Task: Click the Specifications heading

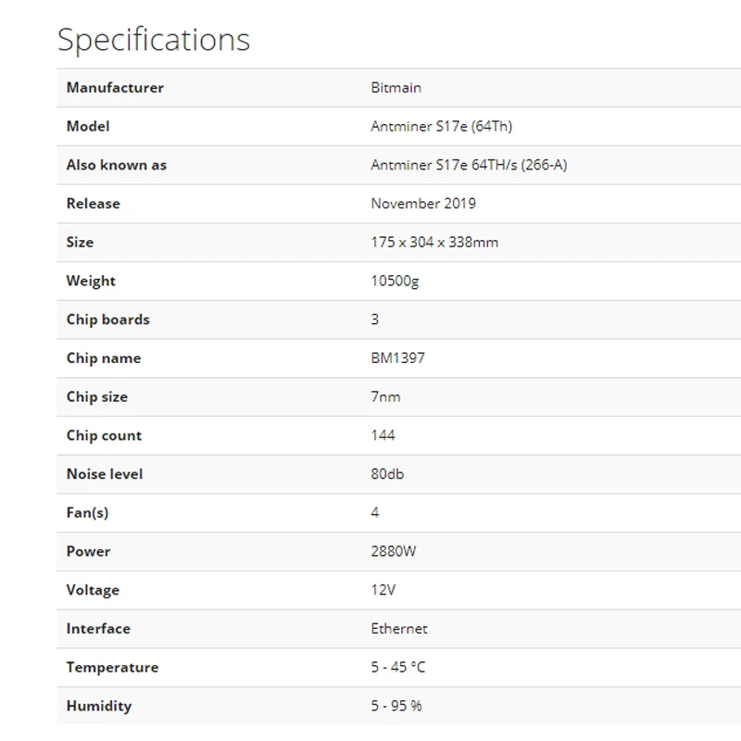Action: coord(154,40)
